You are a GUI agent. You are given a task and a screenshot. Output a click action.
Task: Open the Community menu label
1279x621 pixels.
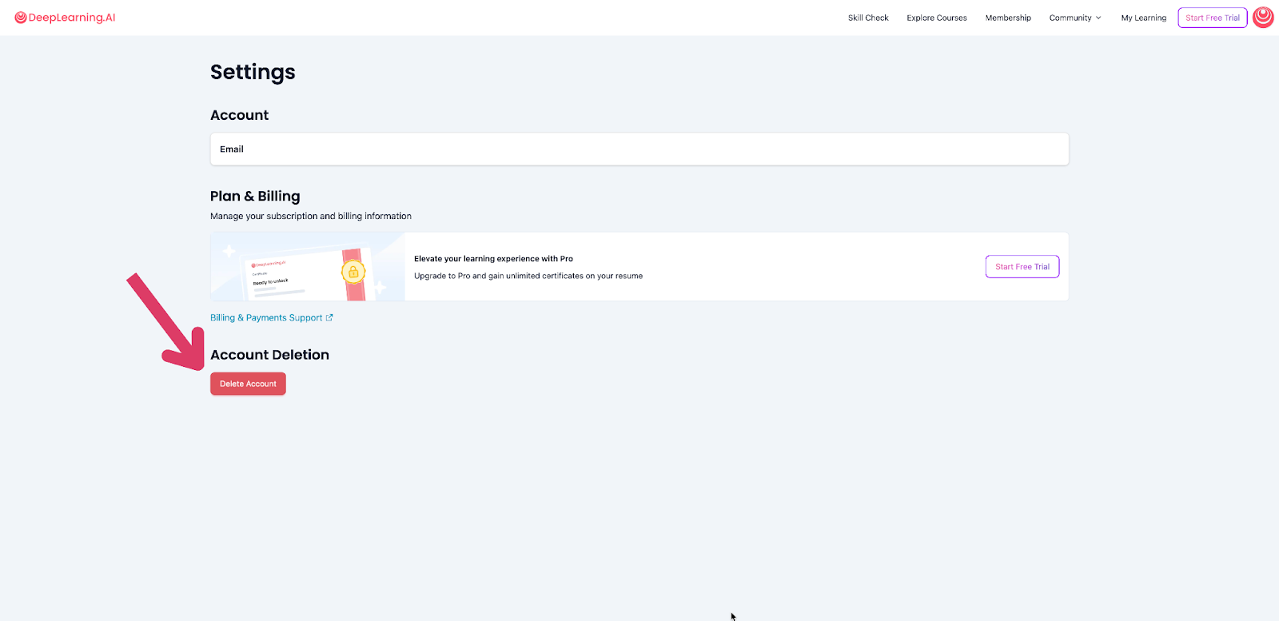[x=1070, y=18]
